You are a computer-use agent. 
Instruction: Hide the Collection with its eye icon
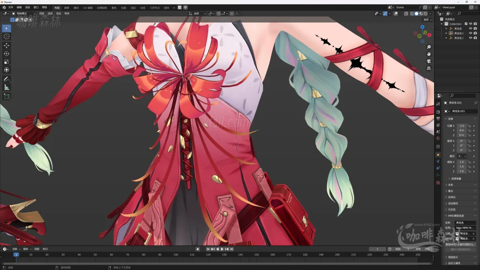click(471, 24)
